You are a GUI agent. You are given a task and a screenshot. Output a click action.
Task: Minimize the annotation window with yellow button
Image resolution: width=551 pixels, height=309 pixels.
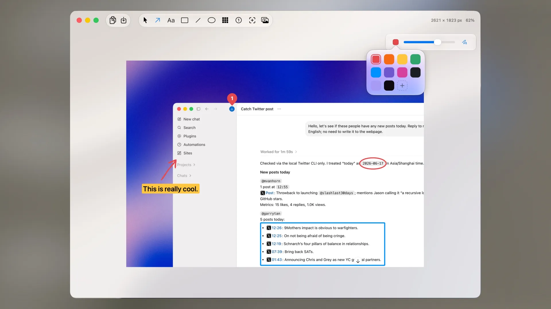point(88,20)
